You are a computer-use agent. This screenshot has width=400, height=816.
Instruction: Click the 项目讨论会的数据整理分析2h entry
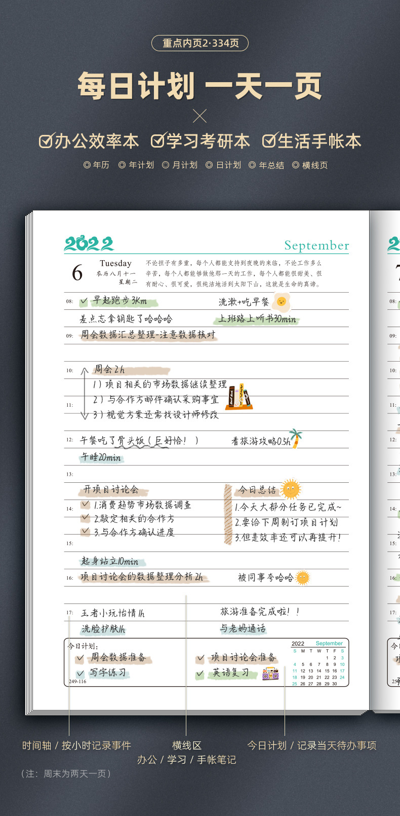(142, 577)
